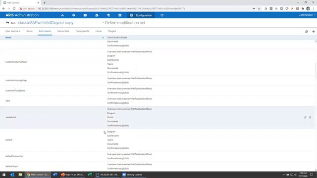Select the customerJourneyMap item
The image size is (317, 178).
pyautogui.click(x=16, y=62)
